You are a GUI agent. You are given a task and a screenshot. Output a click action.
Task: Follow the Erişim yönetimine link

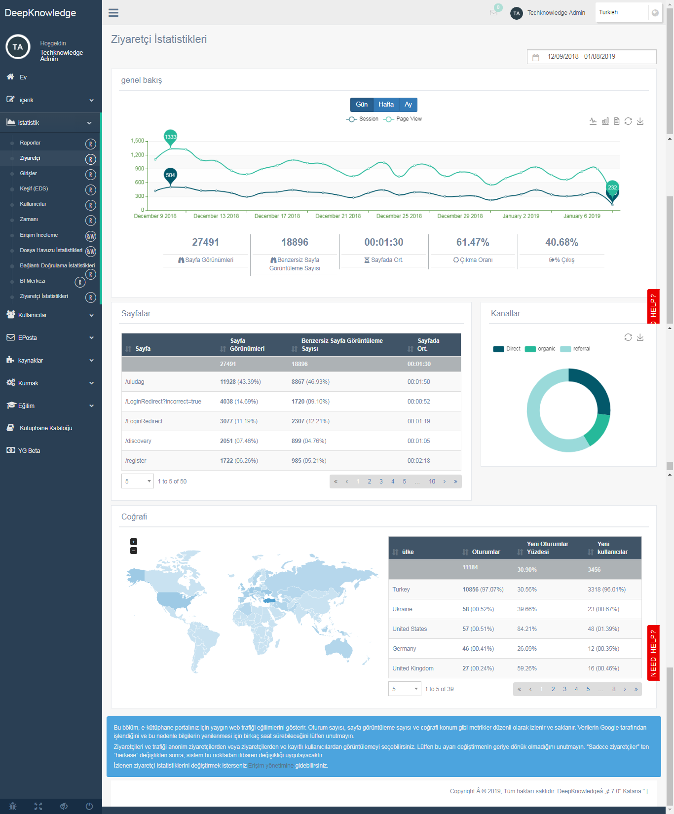[x=270, y=766]
